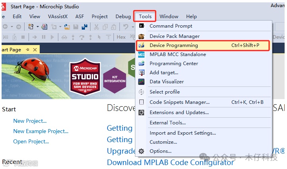287x169 pixels.
Task: Click the Tools menu header
Action: tap(145, 17)
